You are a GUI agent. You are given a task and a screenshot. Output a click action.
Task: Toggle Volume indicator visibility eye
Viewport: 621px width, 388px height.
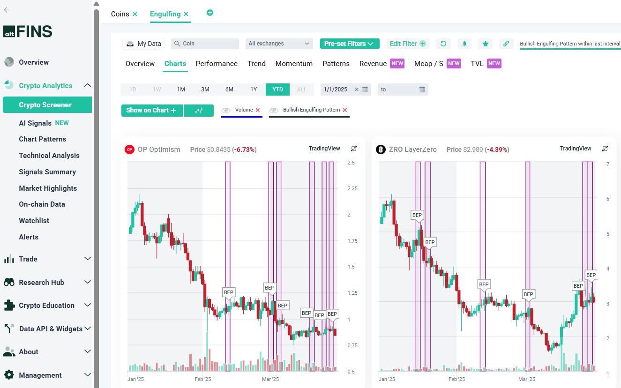click(x=226, y=110)
